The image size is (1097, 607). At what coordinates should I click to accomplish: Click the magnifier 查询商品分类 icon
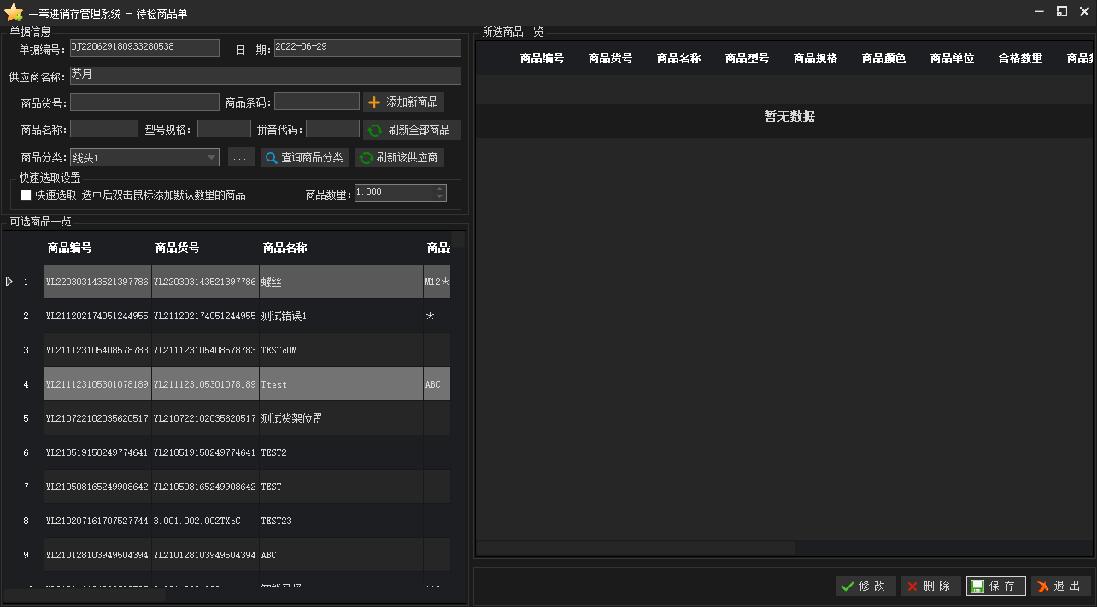coord(271,158)
